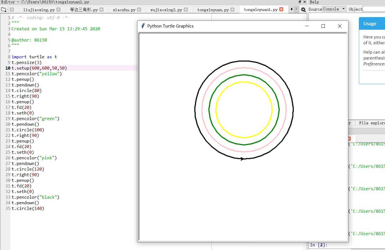Focus the Object input field in Help
Image resolution: width=385 pixels, height=250 pixels.
[374, 9]
